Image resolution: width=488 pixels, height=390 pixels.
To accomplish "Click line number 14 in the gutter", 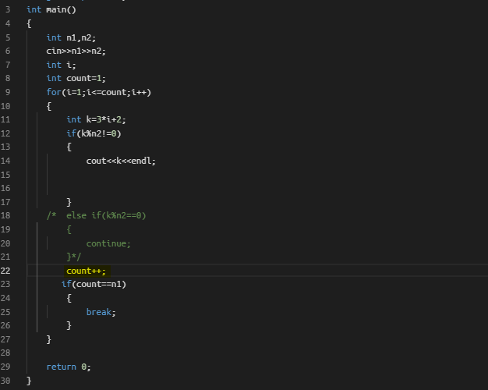I will pos(5,161).
